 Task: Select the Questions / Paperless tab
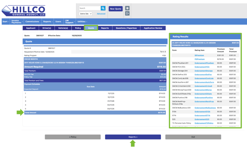126,28
